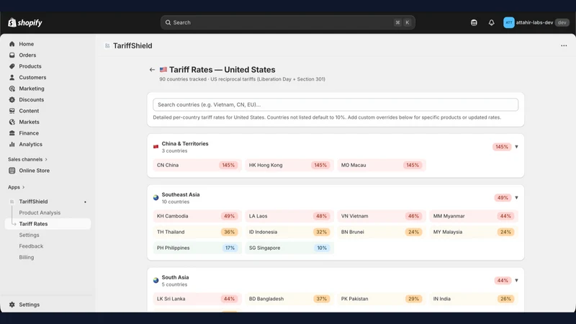Click the Content icon in sidebar
The width and height of the screenshot is (576, 324).
click(12, 111)
